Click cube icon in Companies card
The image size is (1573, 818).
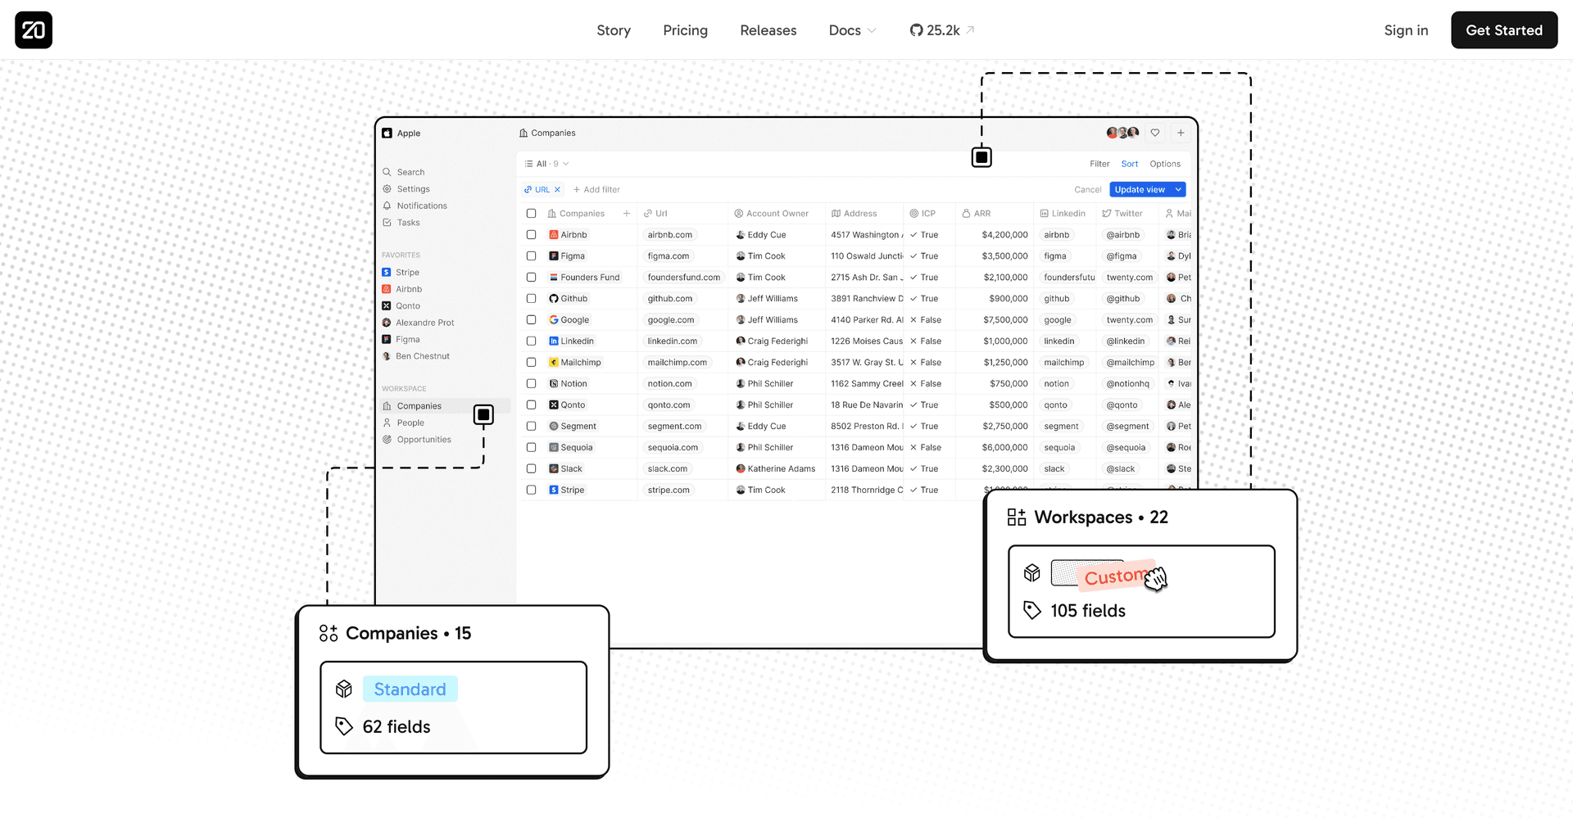[344, 689]
